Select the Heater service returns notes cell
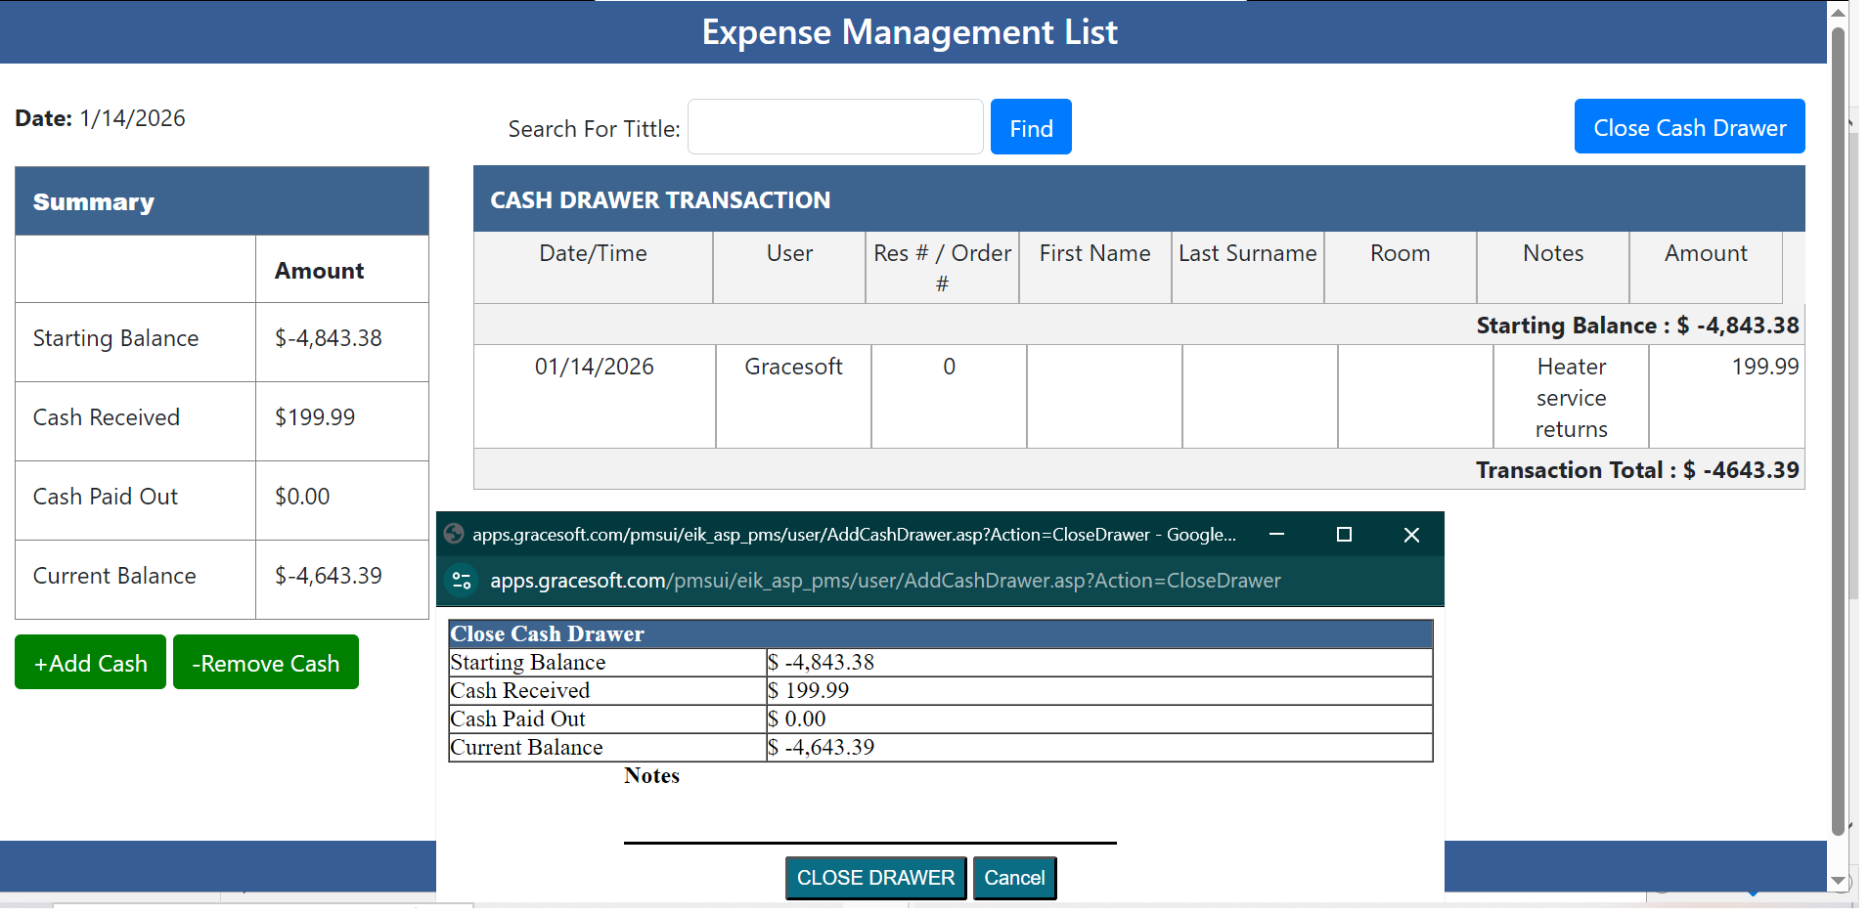The image size is (1870, 915). point(1571,397)
